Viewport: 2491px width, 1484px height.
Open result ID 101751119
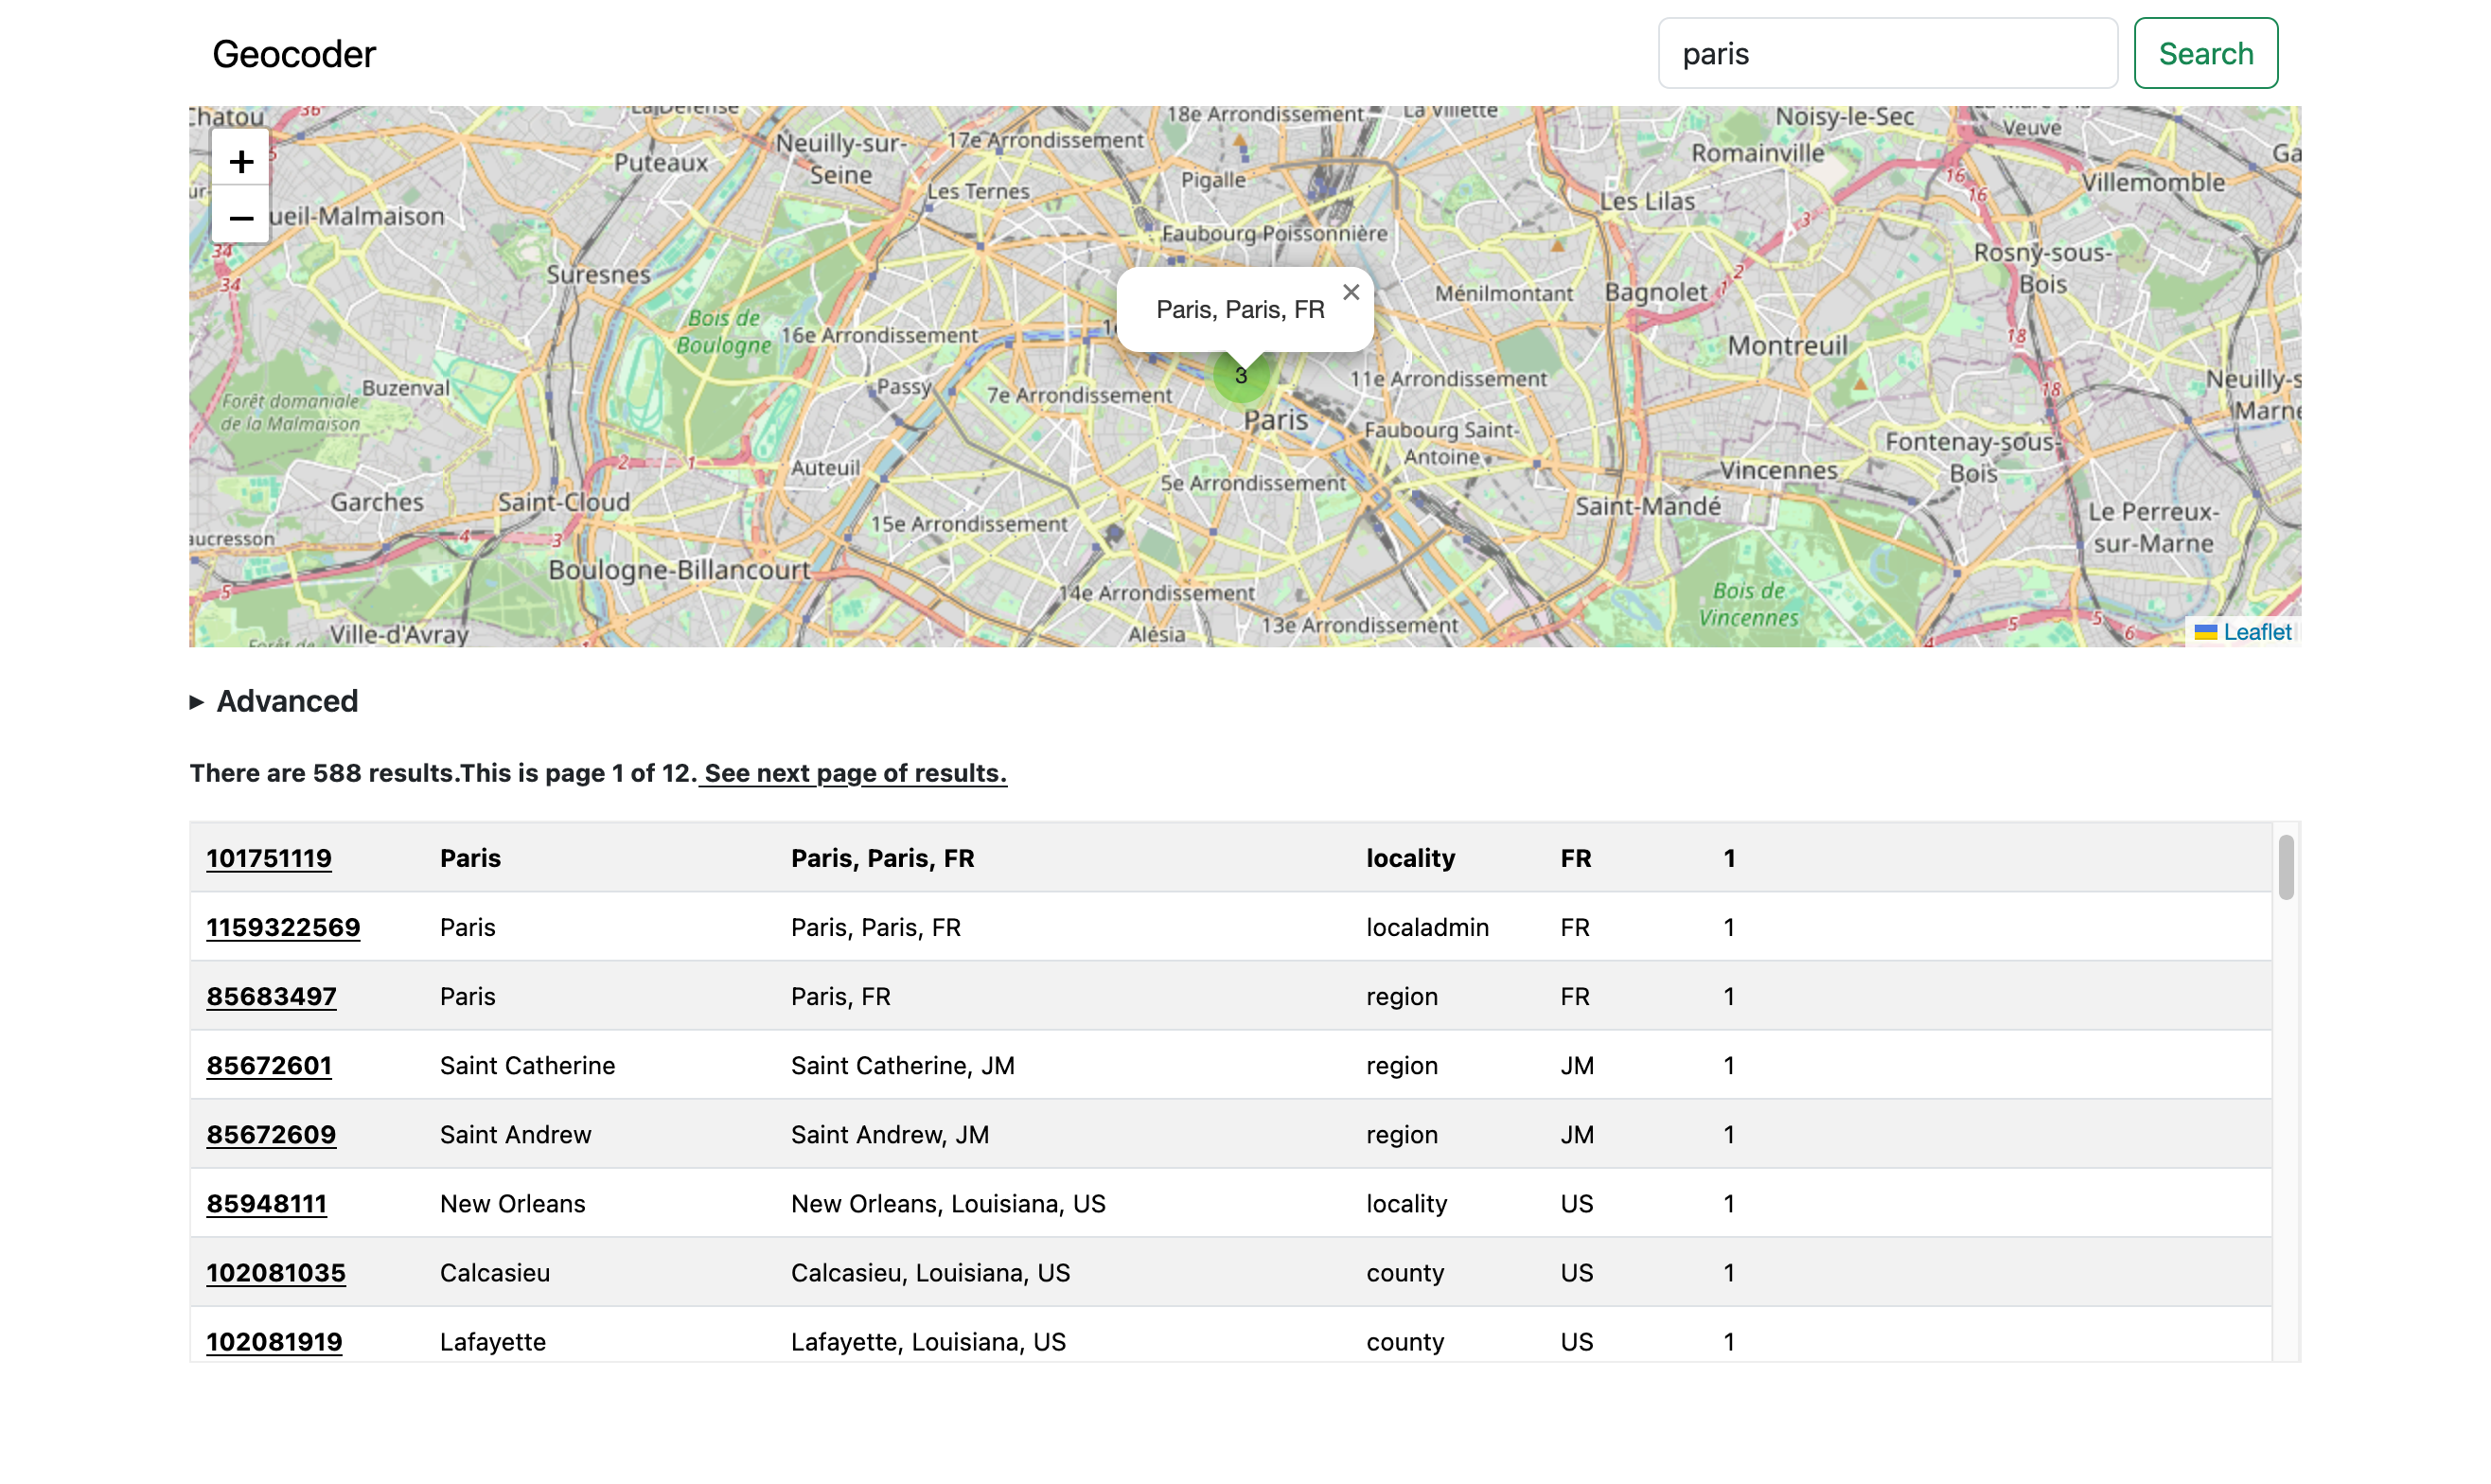pos(269,858)
